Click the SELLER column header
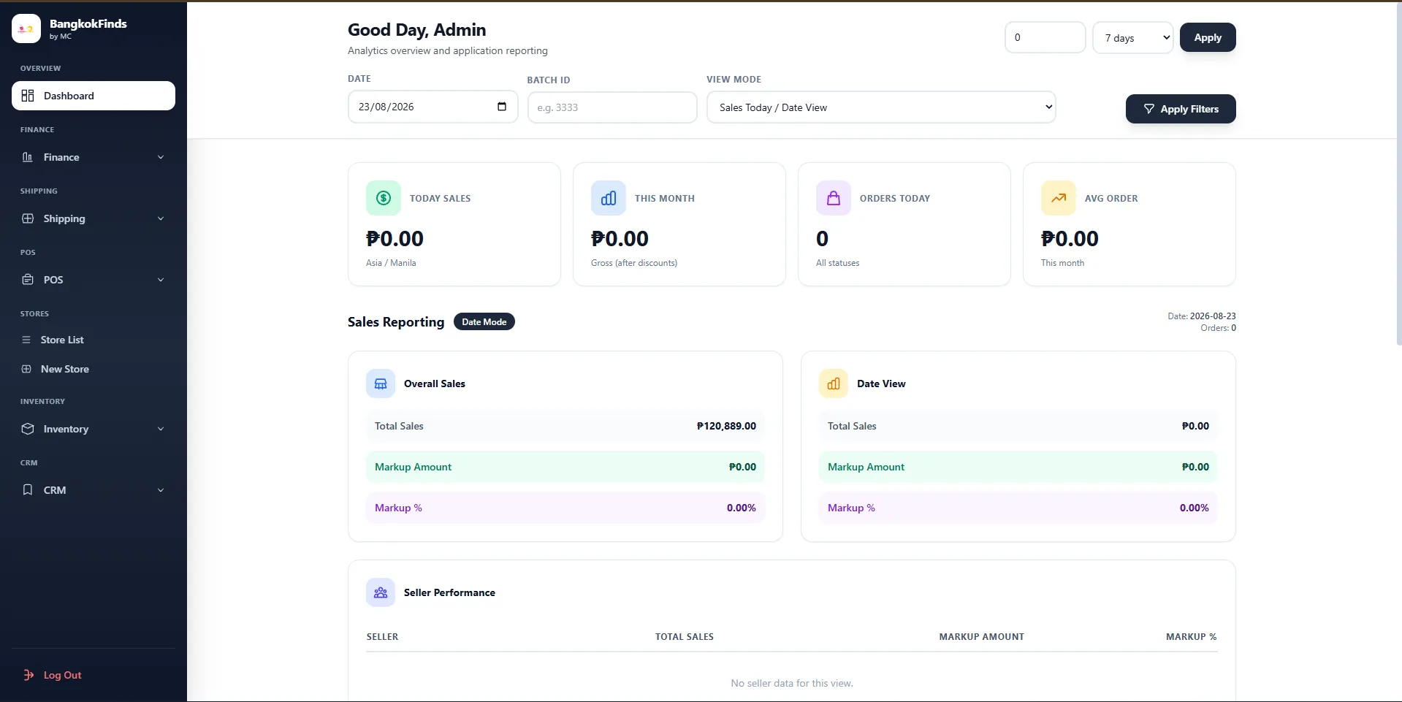Viewport: 1402px width, 702px height. (x=383, y=636)
